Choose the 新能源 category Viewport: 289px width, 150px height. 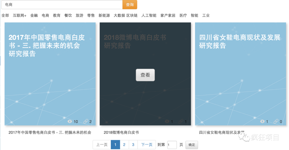[x=104, y=15]
